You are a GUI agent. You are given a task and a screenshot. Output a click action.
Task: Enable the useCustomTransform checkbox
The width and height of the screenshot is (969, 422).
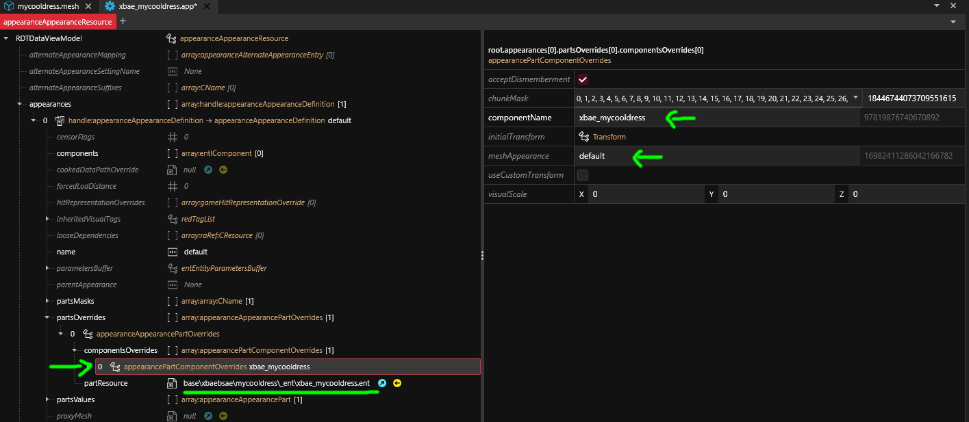pos(583,175)
